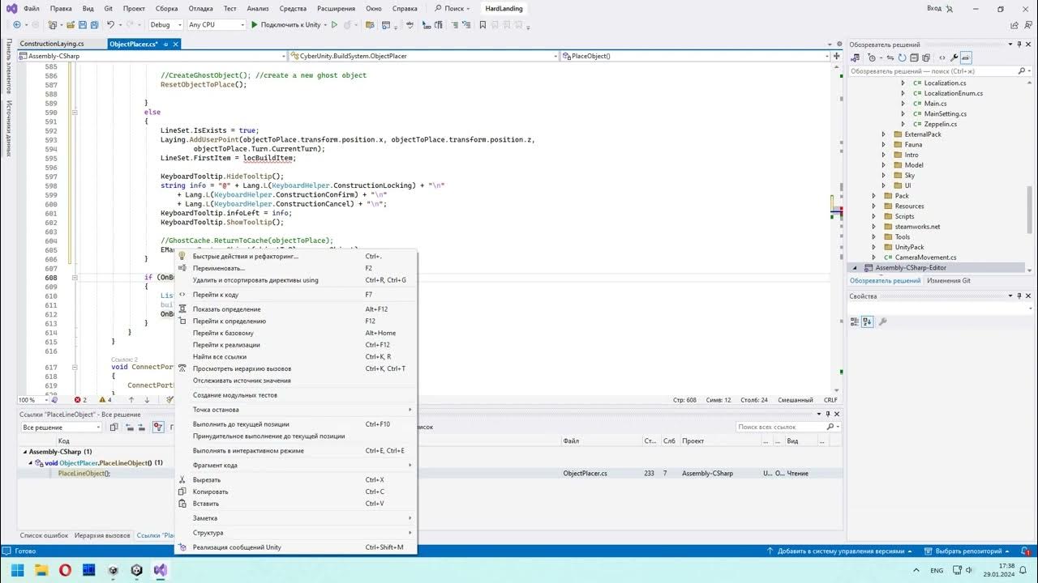Open Properties wrench icon in Solution Explorer
The image size is (1038, 583).
[954, 57]
